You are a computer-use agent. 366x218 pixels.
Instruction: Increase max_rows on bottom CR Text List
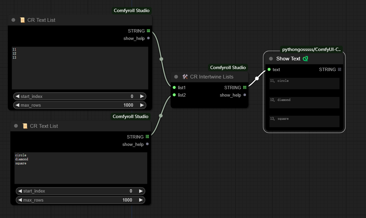coord(141,200)
